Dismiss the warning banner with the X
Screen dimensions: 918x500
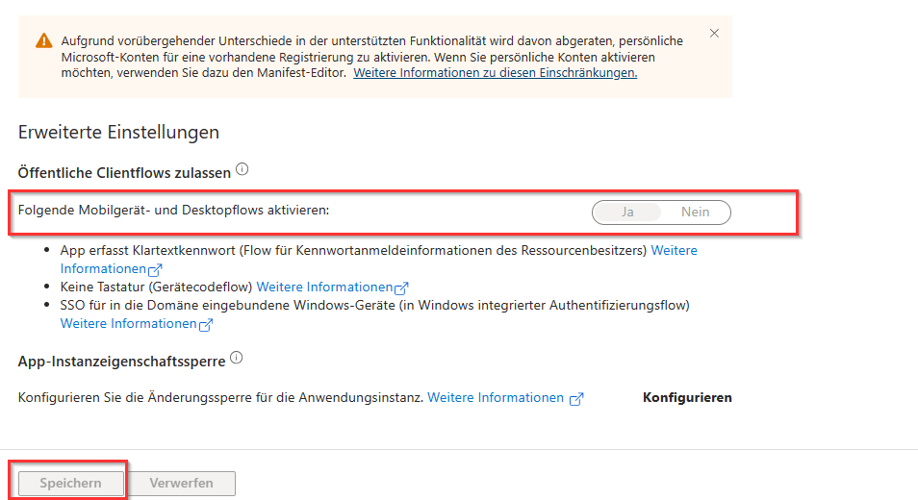point(714,34)
